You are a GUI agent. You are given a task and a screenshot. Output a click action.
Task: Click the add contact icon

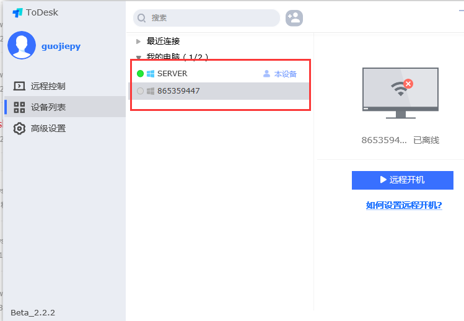click(x=294, y=18)
